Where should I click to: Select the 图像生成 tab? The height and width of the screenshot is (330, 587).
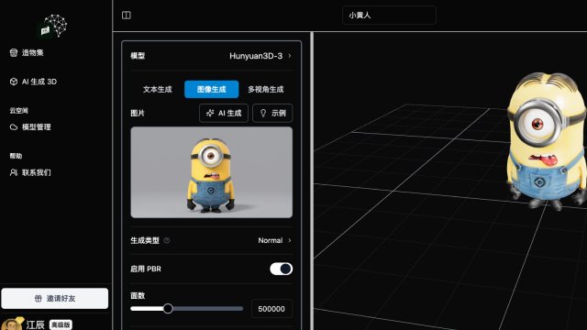(x=212, y=90)
